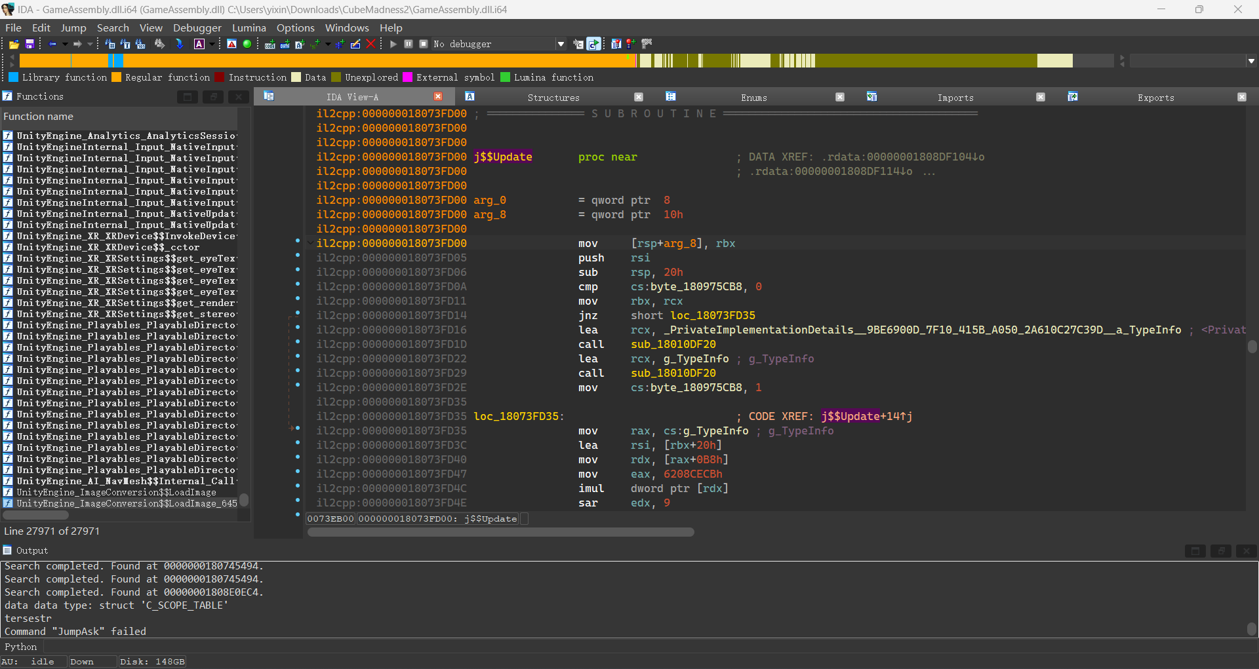This screenshot has width=1259, height=669.
Task: Close the Structures tab
Action: 639,97
